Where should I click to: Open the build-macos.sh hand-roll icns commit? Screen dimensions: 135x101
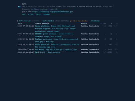pos(57,46)
